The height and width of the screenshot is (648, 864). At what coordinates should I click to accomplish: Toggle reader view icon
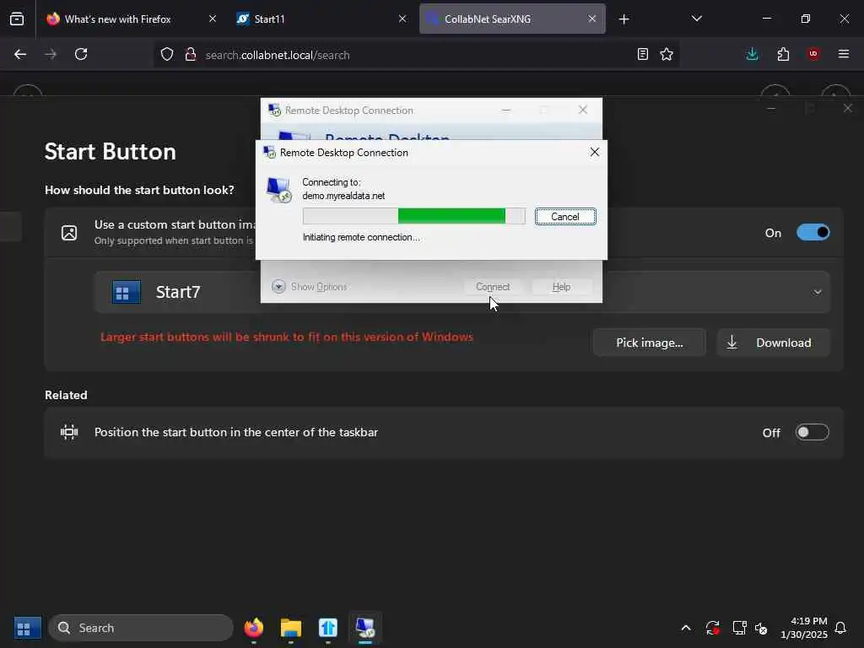642,54
